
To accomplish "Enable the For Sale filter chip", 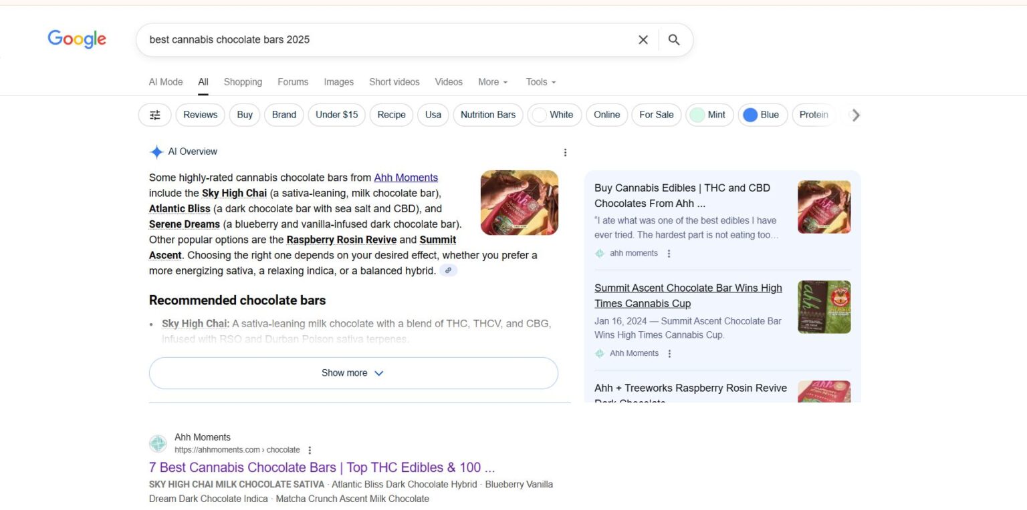I will click(x=656, y=115).
